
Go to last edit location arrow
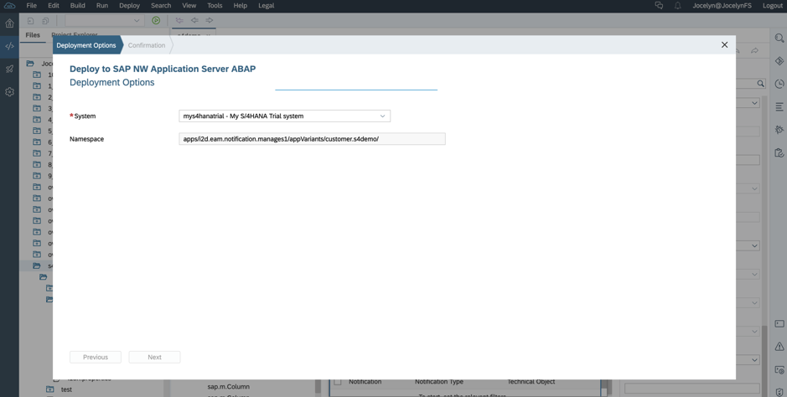(x=179, y=21)
